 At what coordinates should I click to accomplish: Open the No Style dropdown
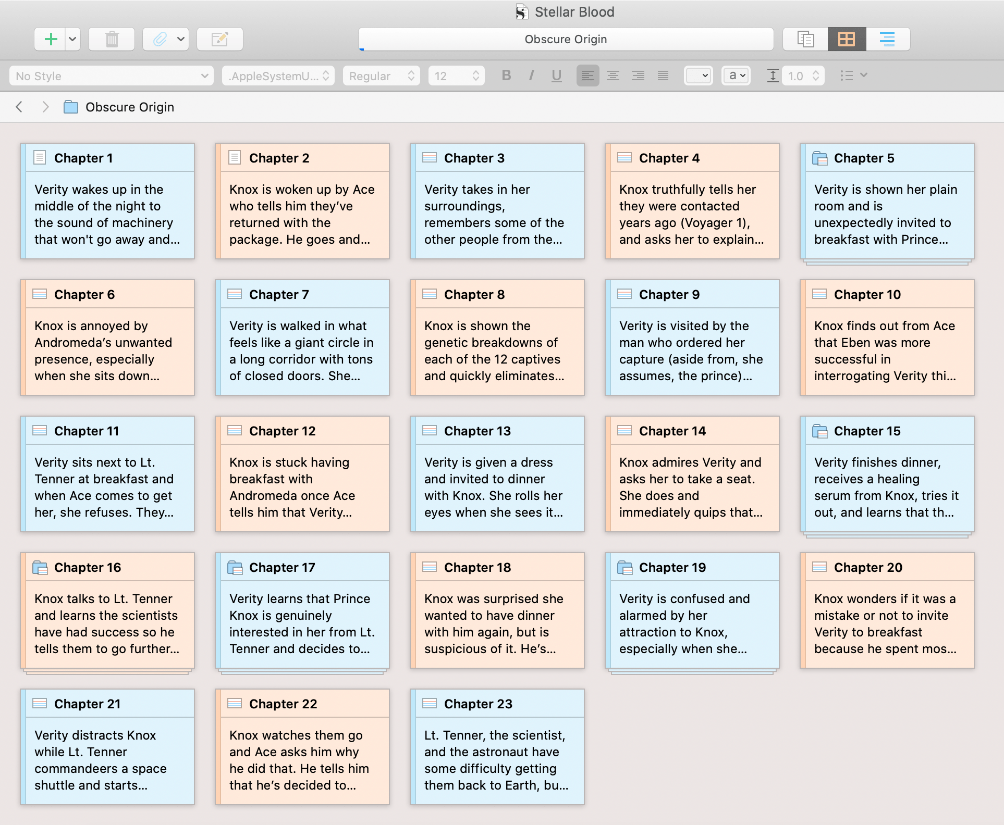pyautogui.click(x=112, y=76)
